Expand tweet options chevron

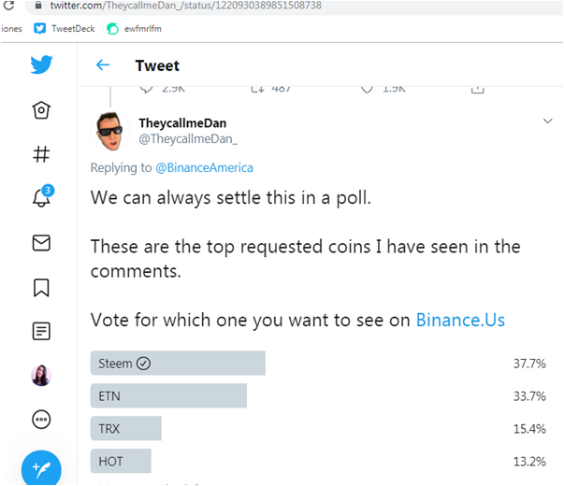(x=547, y=121)
